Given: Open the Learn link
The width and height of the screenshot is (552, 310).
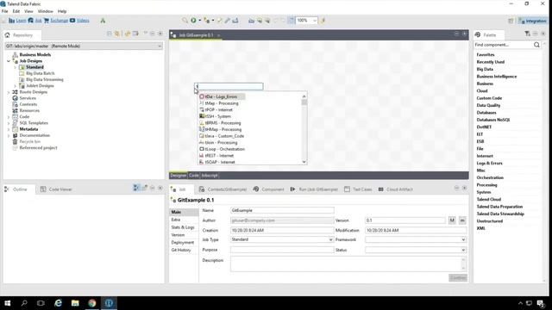Looking at the screenshot, I should [21, 21].
